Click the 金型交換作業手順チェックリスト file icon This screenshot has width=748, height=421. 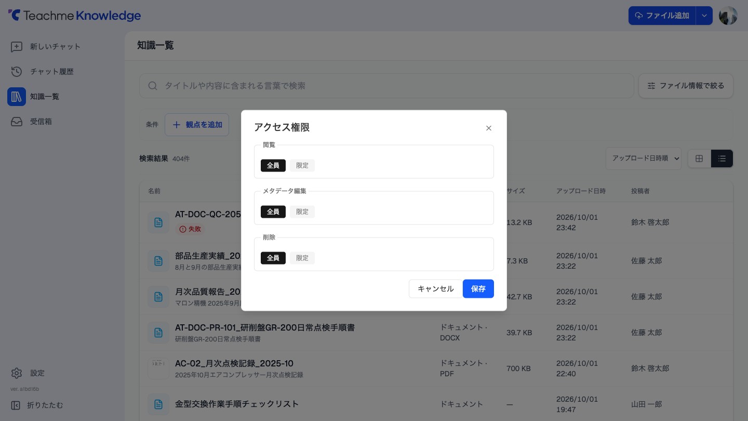[158, 404]
